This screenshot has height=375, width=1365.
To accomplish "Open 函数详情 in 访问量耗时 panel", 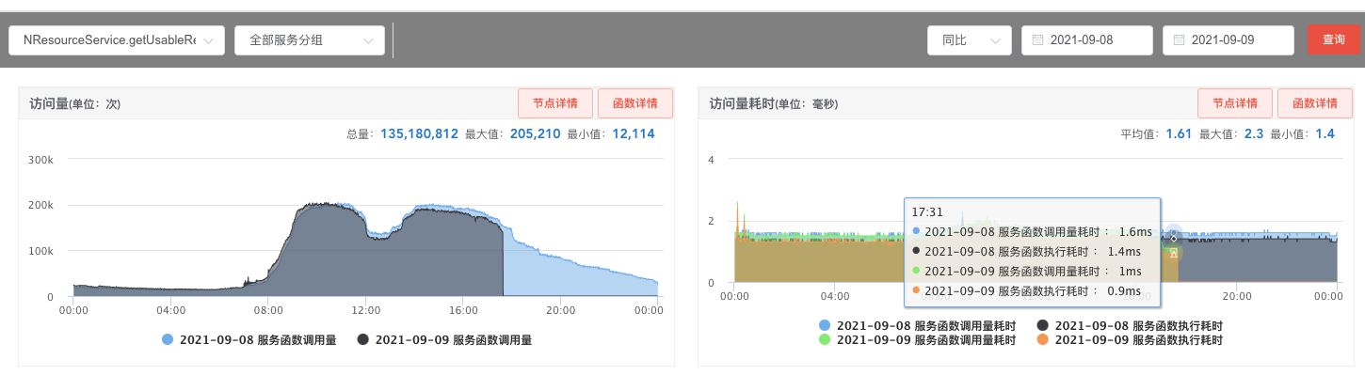I will [1314, 103].
